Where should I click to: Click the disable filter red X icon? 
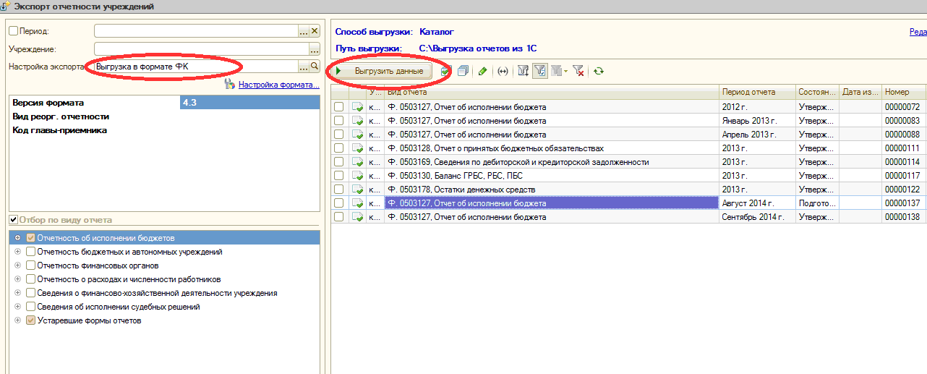point(578,71)
